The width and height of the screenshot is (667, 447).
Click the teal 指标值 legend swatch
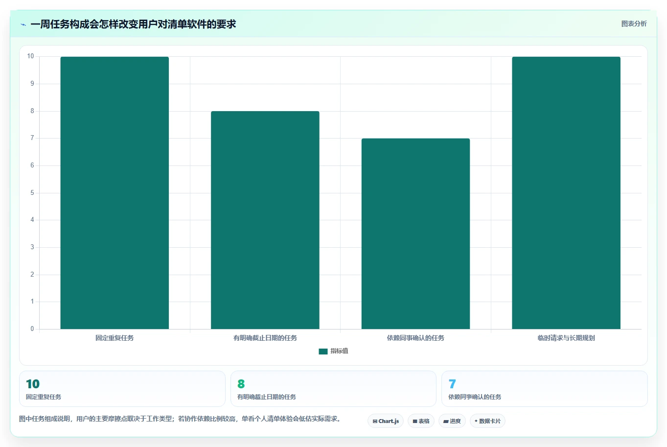(x=323, y=352)
